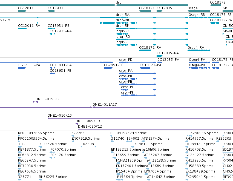Select the drpr-PD protein label

tap(126, 60)
